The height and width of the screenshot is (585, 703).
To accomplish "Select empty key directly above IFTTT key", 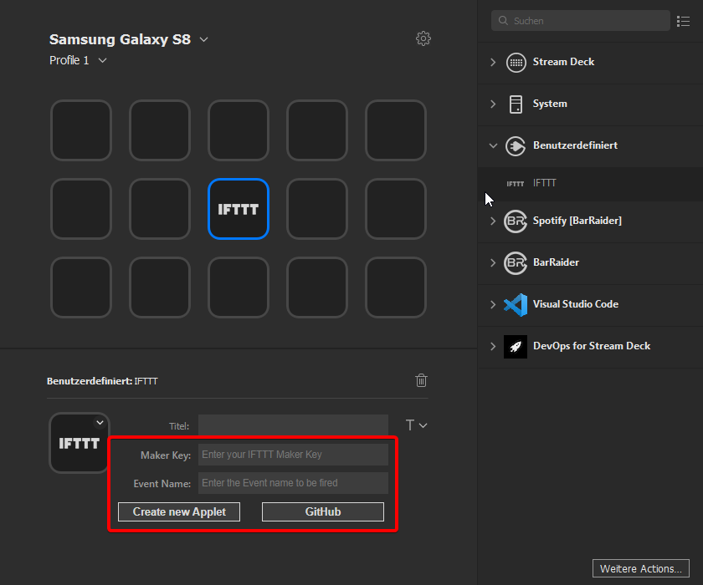I will 239,130.
